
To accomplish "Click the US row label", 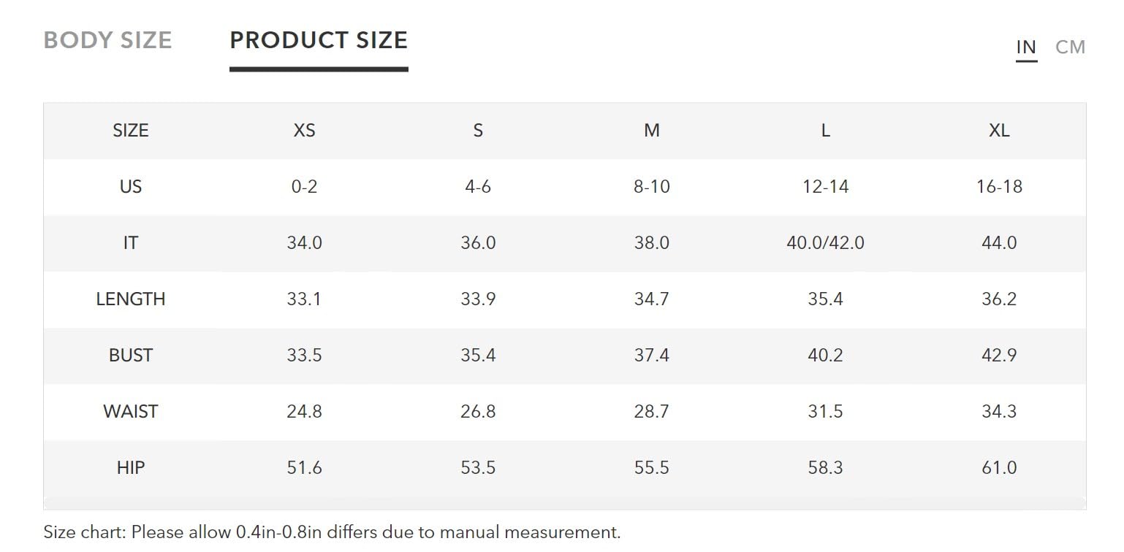I will tap(131, 186).
